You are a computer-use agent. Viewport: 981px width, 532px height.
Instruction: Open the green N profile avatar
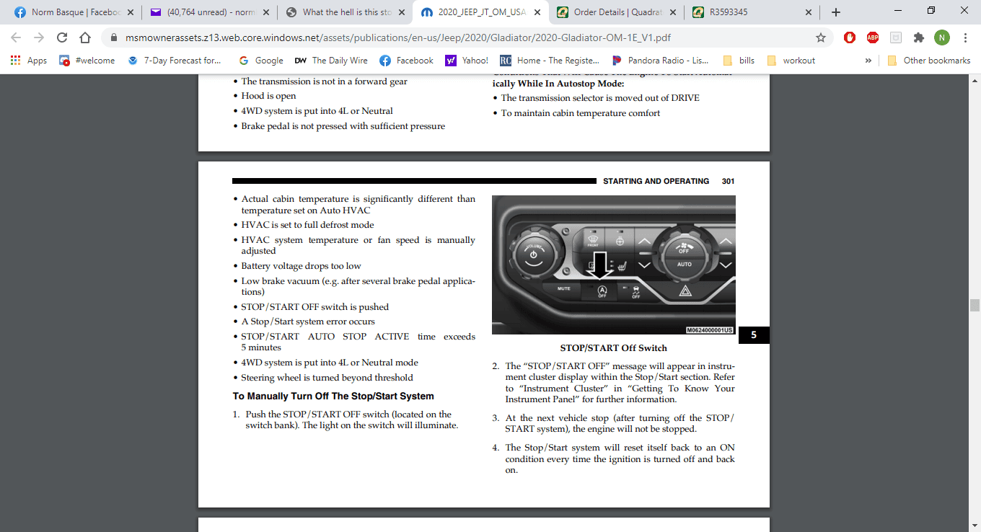(x=941, y=37)
